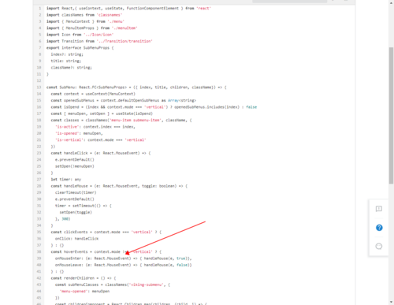This screenshot has height=305, width=394.
Task: Click the 'const openedSubMenus' line
Action: click(124, 100)
